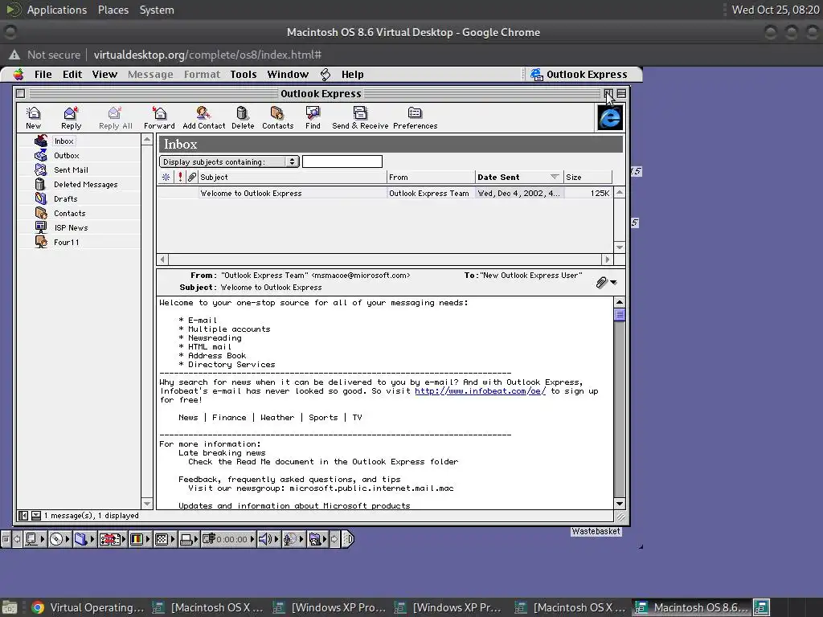Click the message body scrollbar thumb
The width and height of the screenshot is (823, 617).
(620, 315)
